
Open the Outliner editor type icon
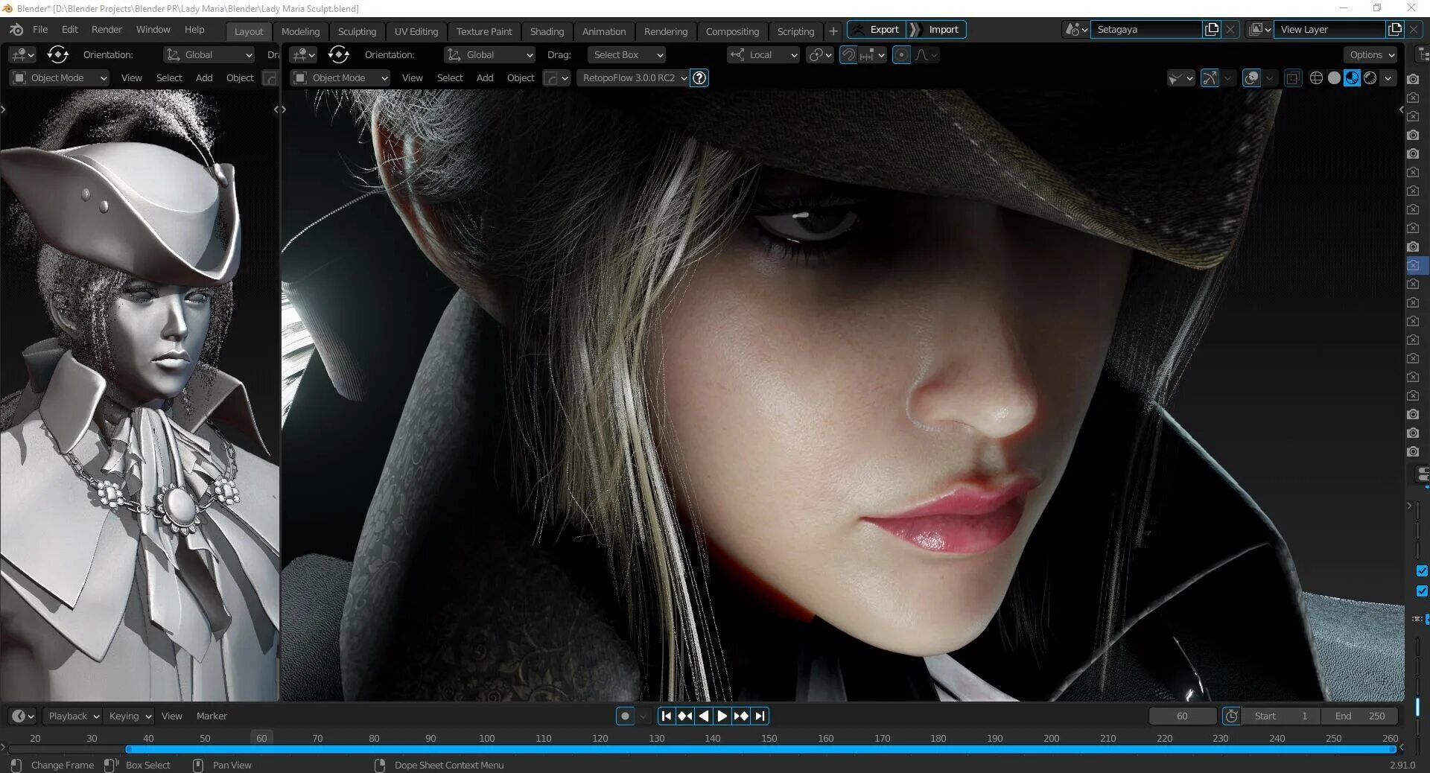click(x=1422, y=54)
